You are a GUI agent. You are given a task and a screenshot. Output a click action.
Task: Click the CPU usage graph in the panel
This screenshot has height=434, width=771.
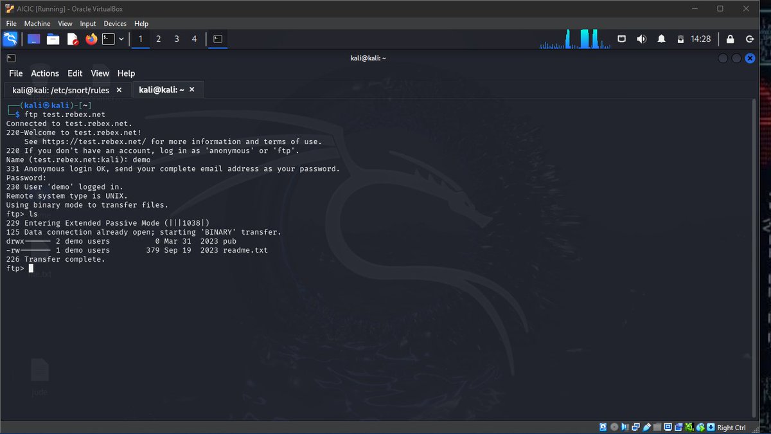pos(575,39)
